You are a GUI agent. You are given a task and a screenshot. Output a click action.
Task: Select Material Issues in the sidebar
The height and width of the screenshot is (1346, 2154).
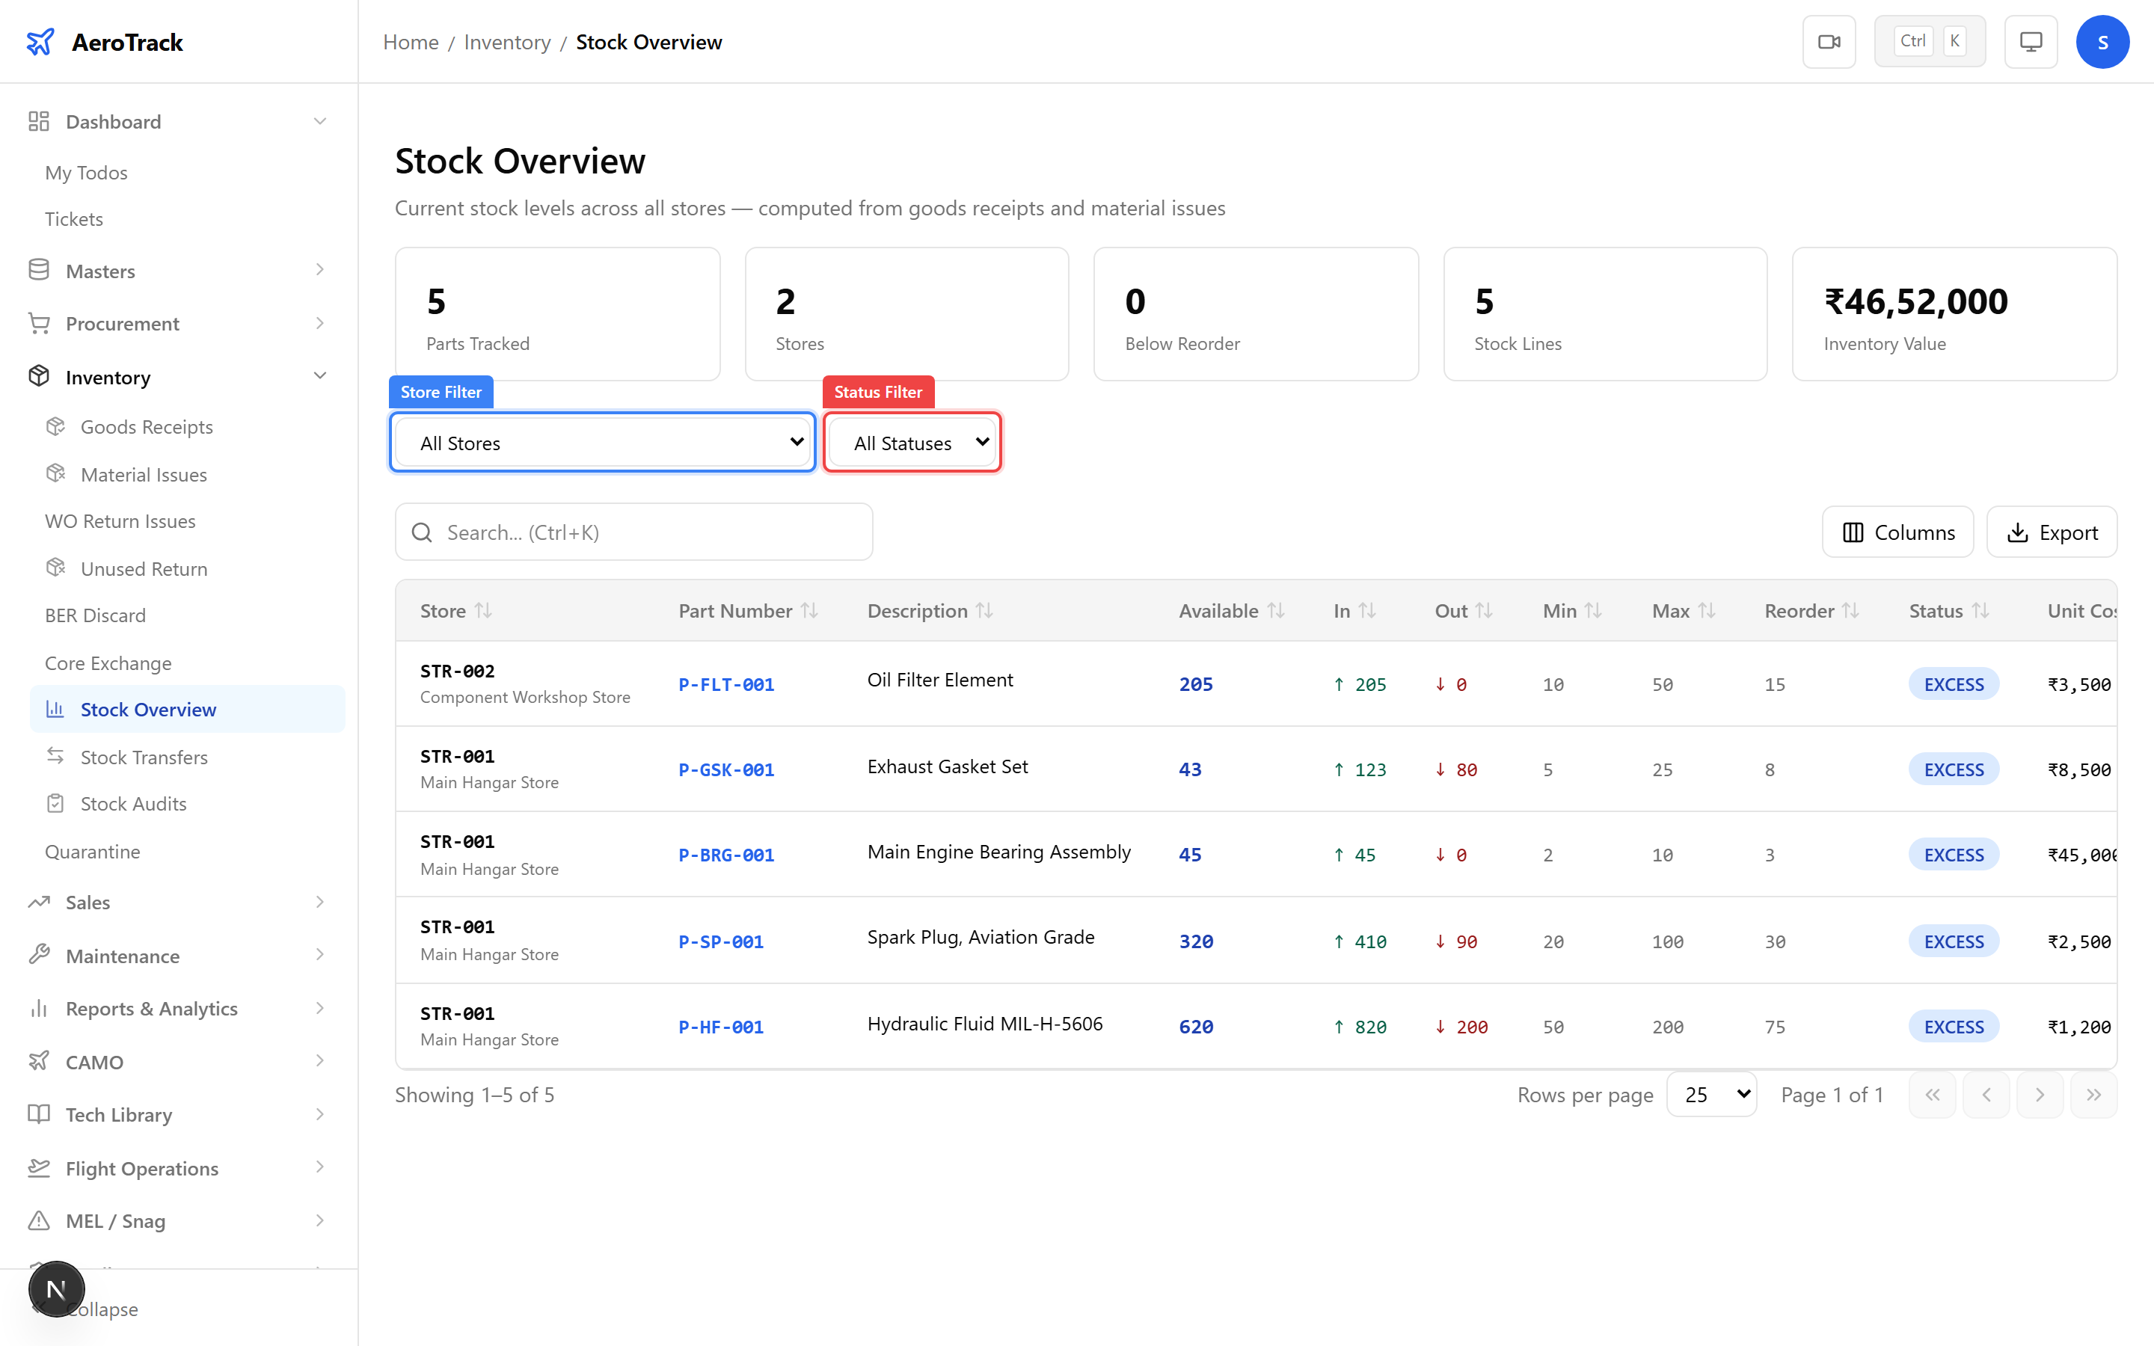click(144, 473)
